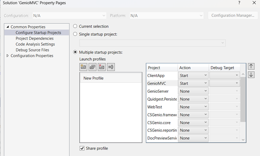Click the Debug Target column header

pyautogui.click(x=224, y=68)
